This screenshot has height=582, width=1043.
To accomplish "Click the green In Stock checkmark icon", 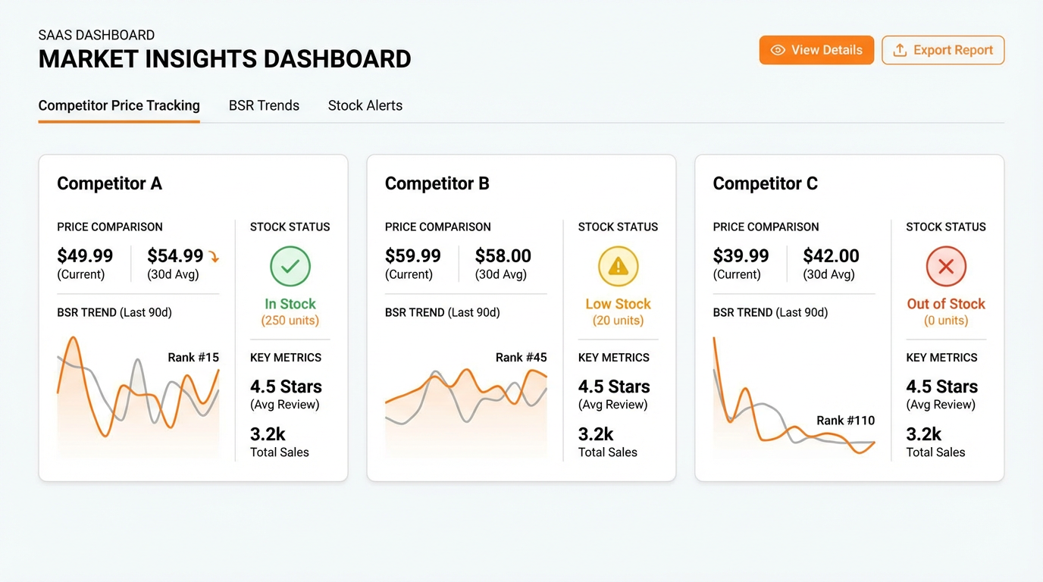I will pos(290,266).
